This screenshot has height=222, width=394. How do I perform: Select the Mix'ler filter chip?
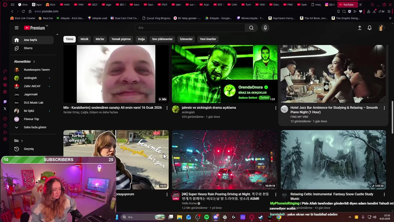point(100,39)
